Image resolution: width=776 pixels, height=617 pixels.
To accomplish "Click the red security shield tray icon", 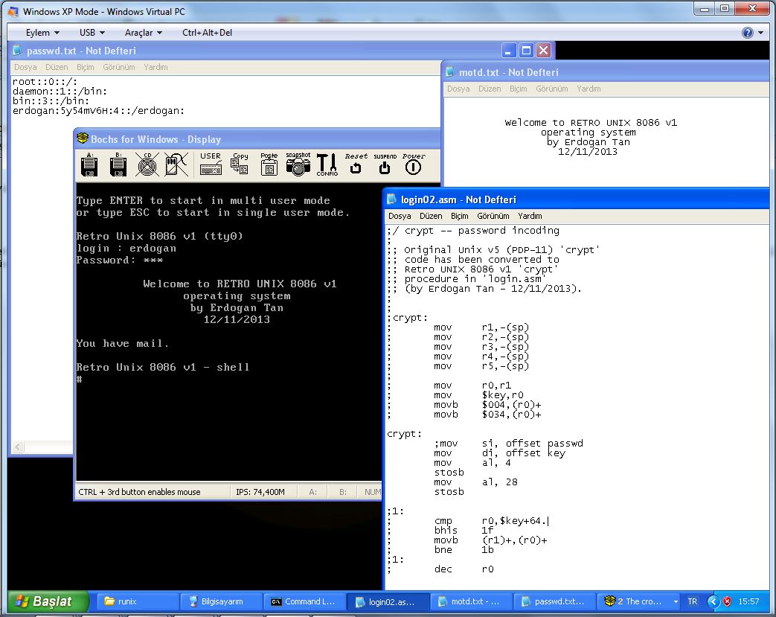I will point(727,601).
